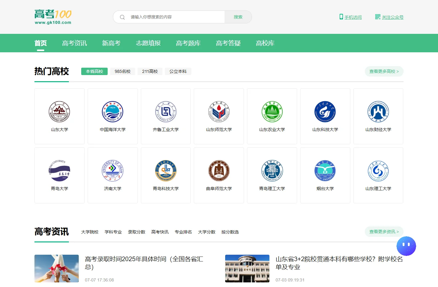The width and height of the screenshot is (438, 287).
Task: Click the 烟台大学 name label
Action: click(x=325, y=189)
